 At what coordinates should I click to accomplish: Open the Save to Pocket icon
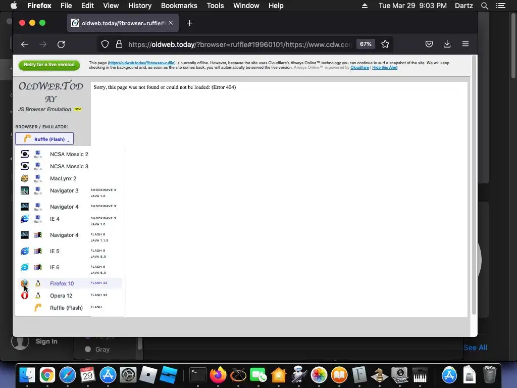click(429, 44)
